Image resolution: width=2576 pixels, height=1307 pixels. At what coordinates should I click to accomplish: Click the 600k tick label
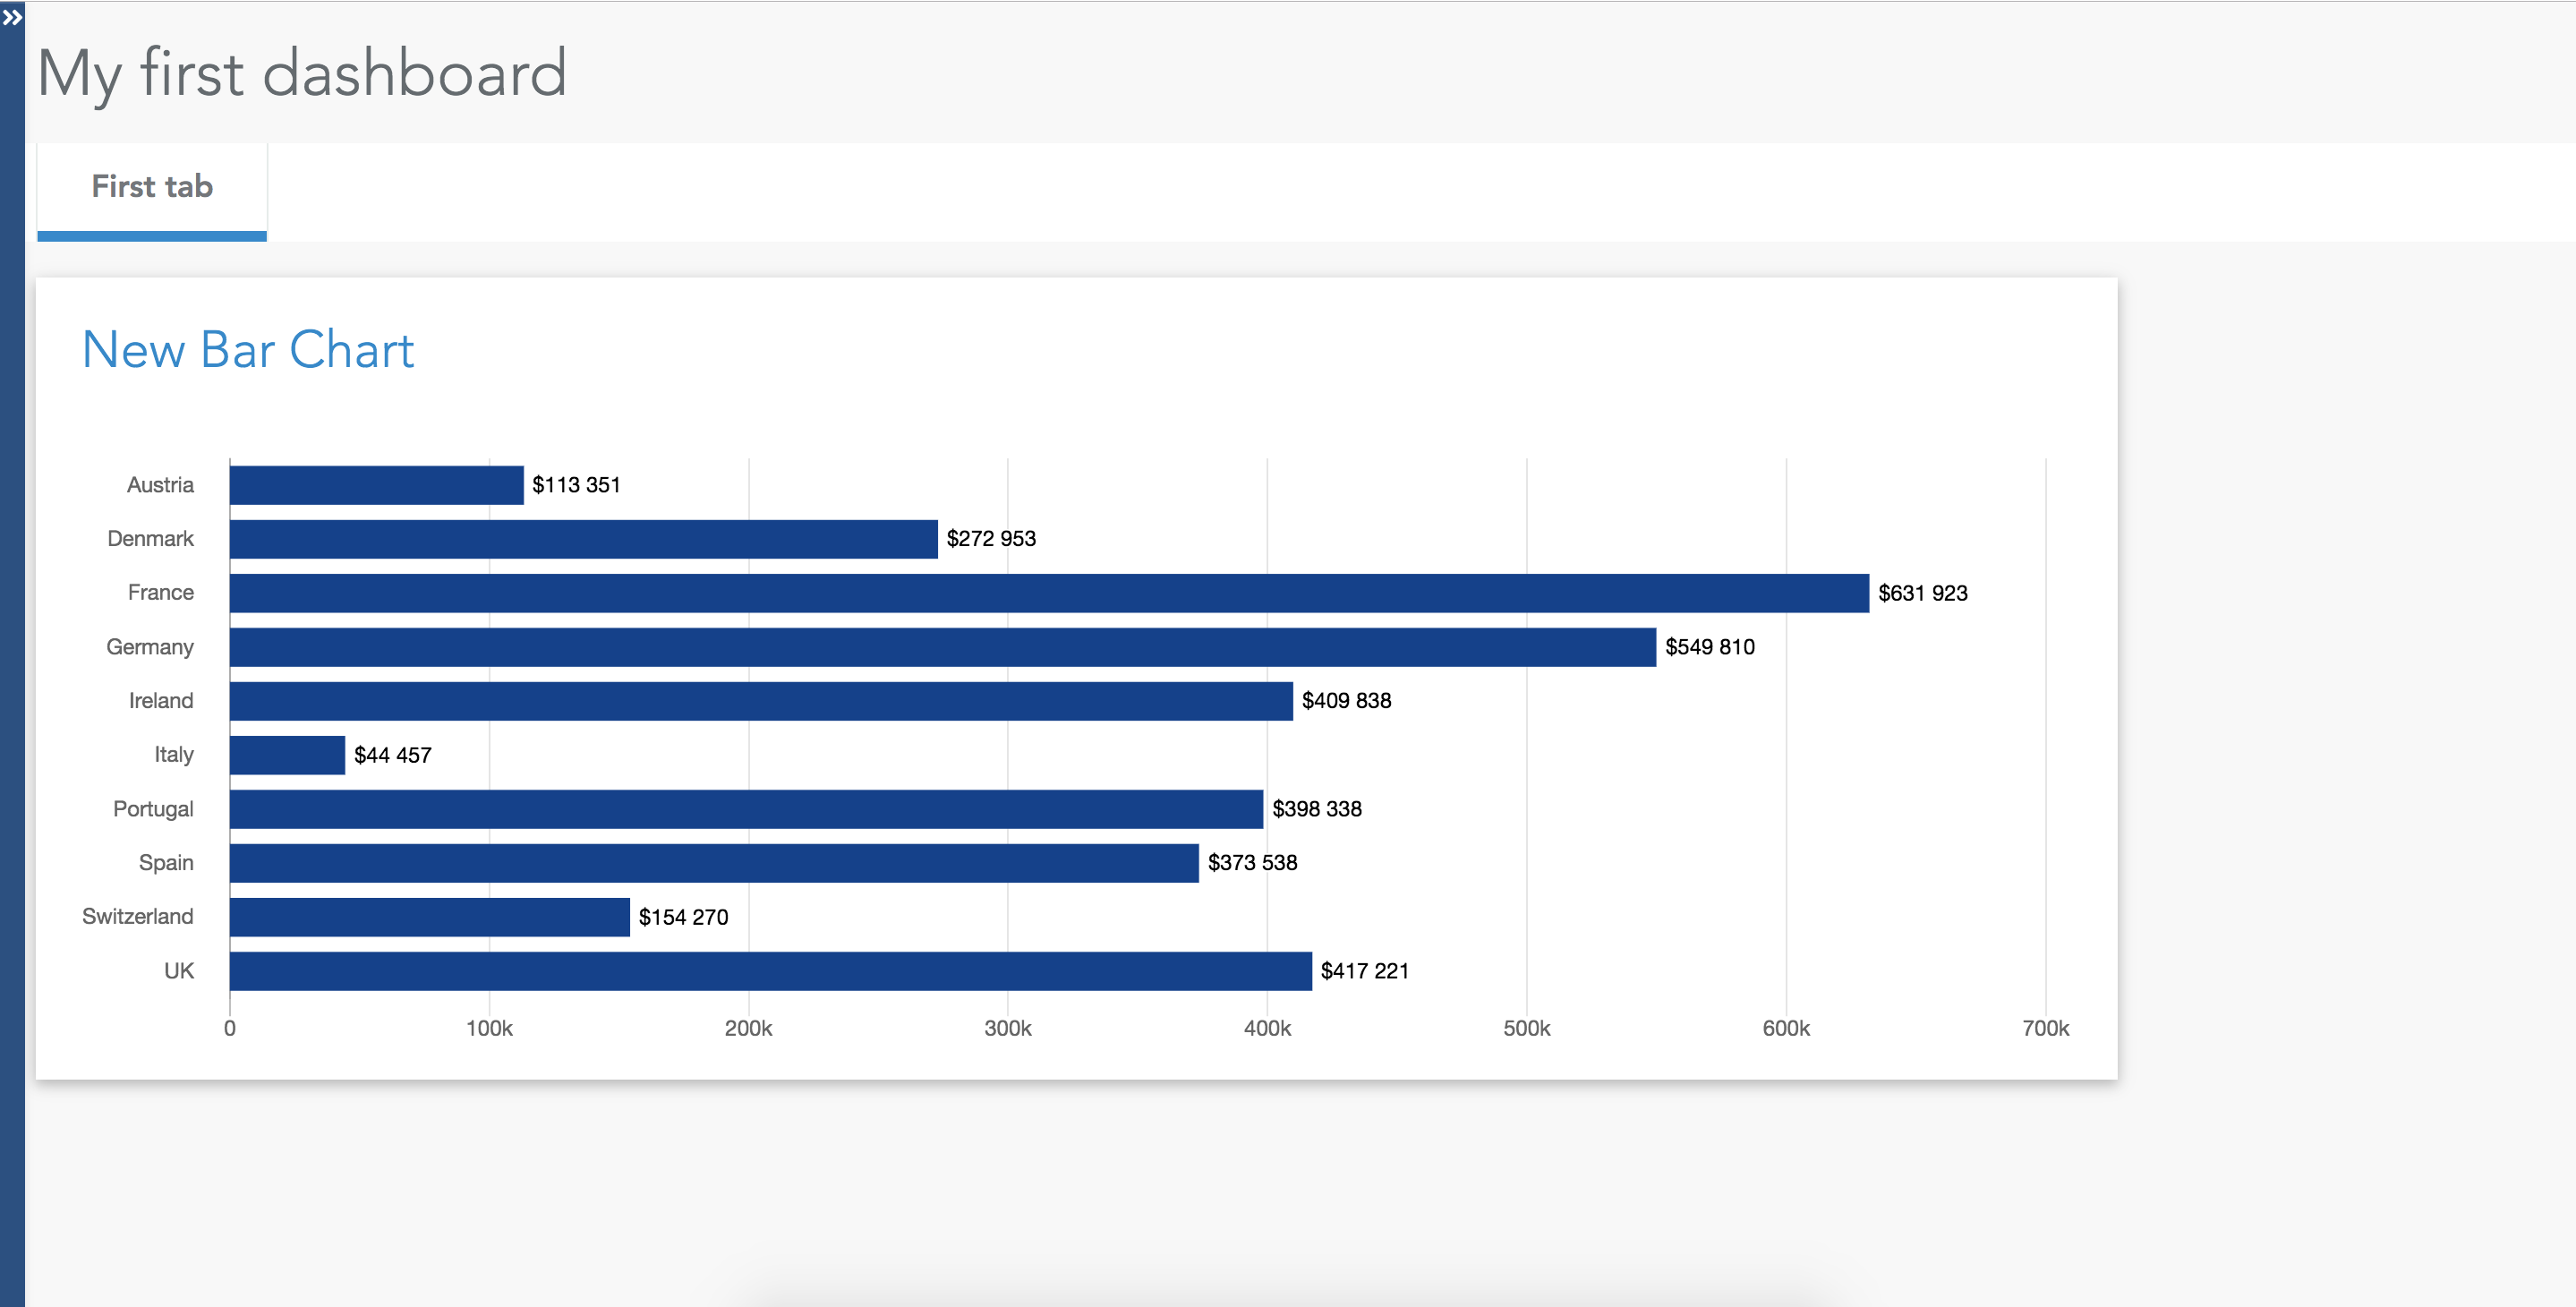[x=1786, y=1029]
